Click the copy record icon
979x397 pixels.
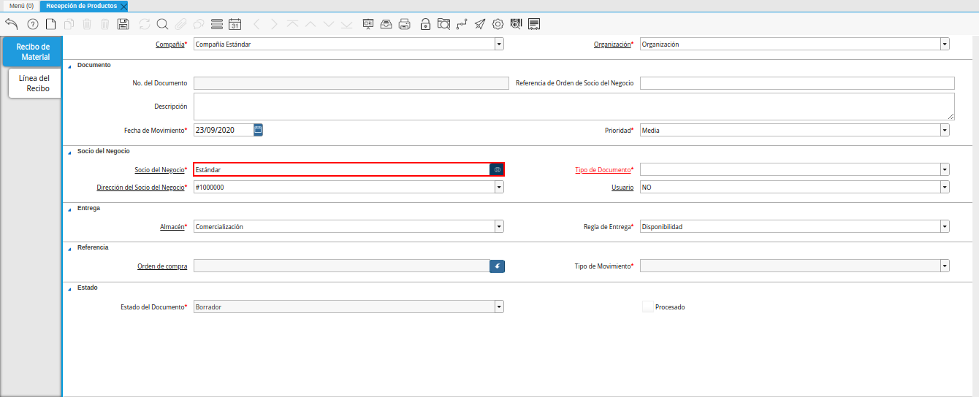click(69, 24)
